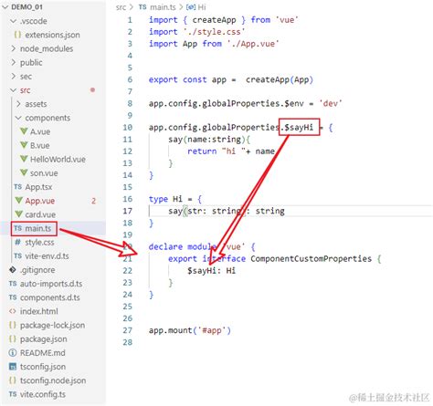Click the git icon beside .gitignore
The image size is (433, 406).
13,270
